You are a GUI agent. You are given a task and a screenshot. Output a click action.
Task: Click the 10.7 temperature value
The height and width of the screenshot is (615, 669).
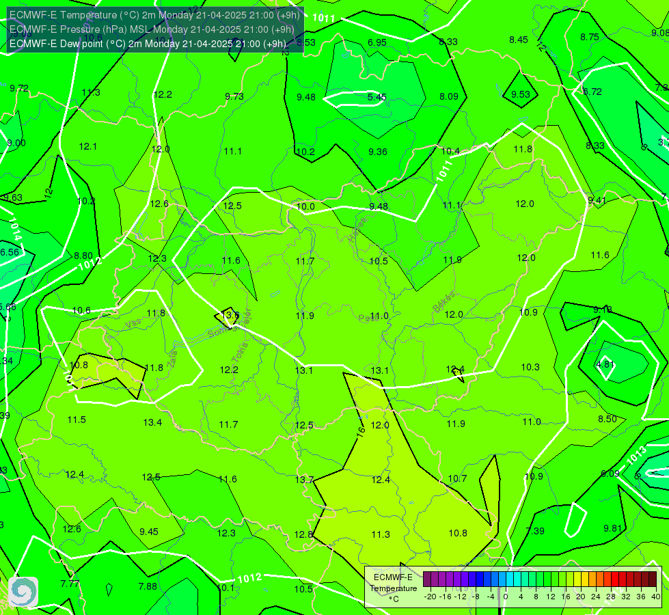(x=457, y=479)
